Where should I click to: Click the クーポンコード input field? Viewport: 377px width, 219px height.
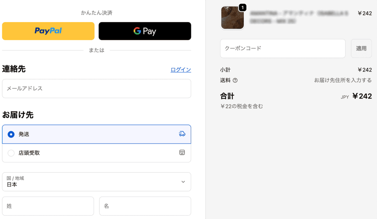[x=283, y=48]
